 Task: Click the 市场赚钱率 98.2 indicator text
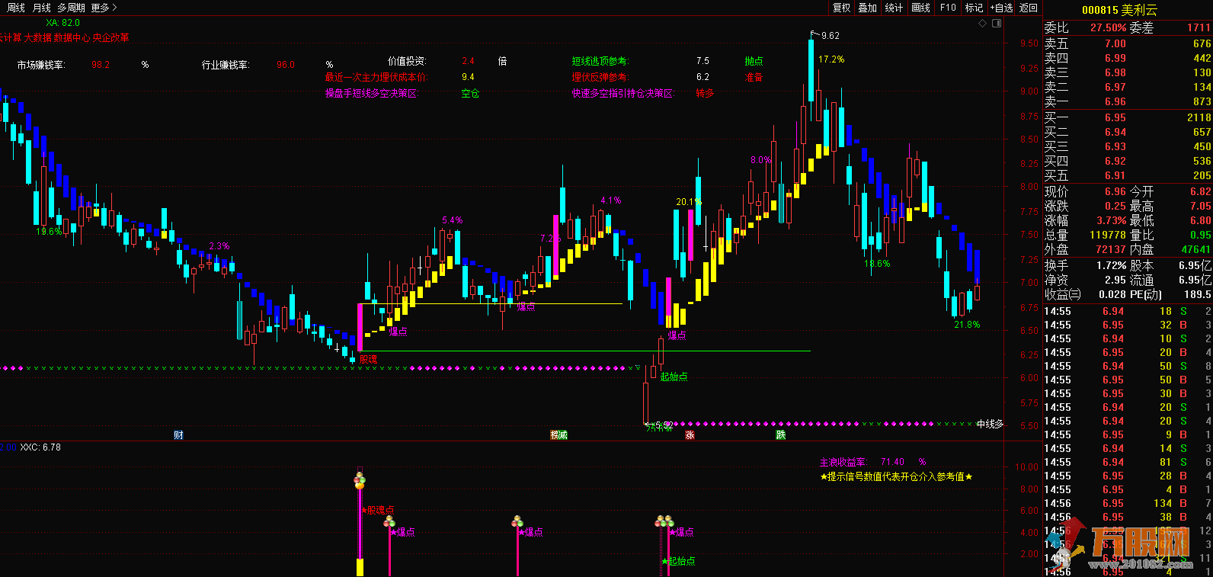click(64, 65)
